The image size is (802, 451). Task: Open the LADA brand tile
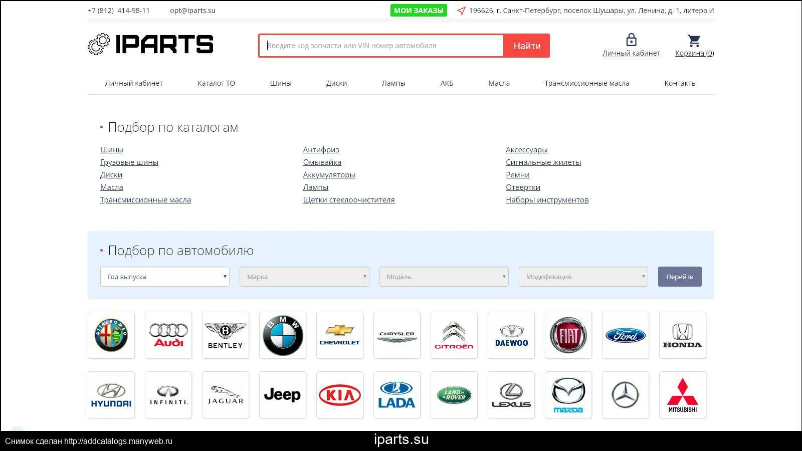tap(397, 395)
